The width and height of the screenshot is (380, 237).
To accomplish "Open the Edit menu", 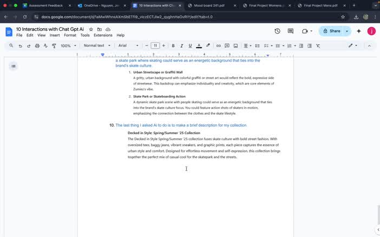I will point(30,35).
